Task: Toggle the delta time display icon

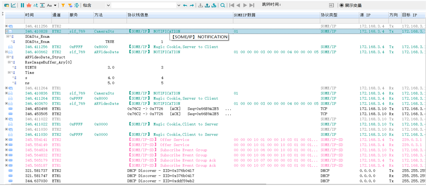Action: pyautogui.click(x=36, y=5)
